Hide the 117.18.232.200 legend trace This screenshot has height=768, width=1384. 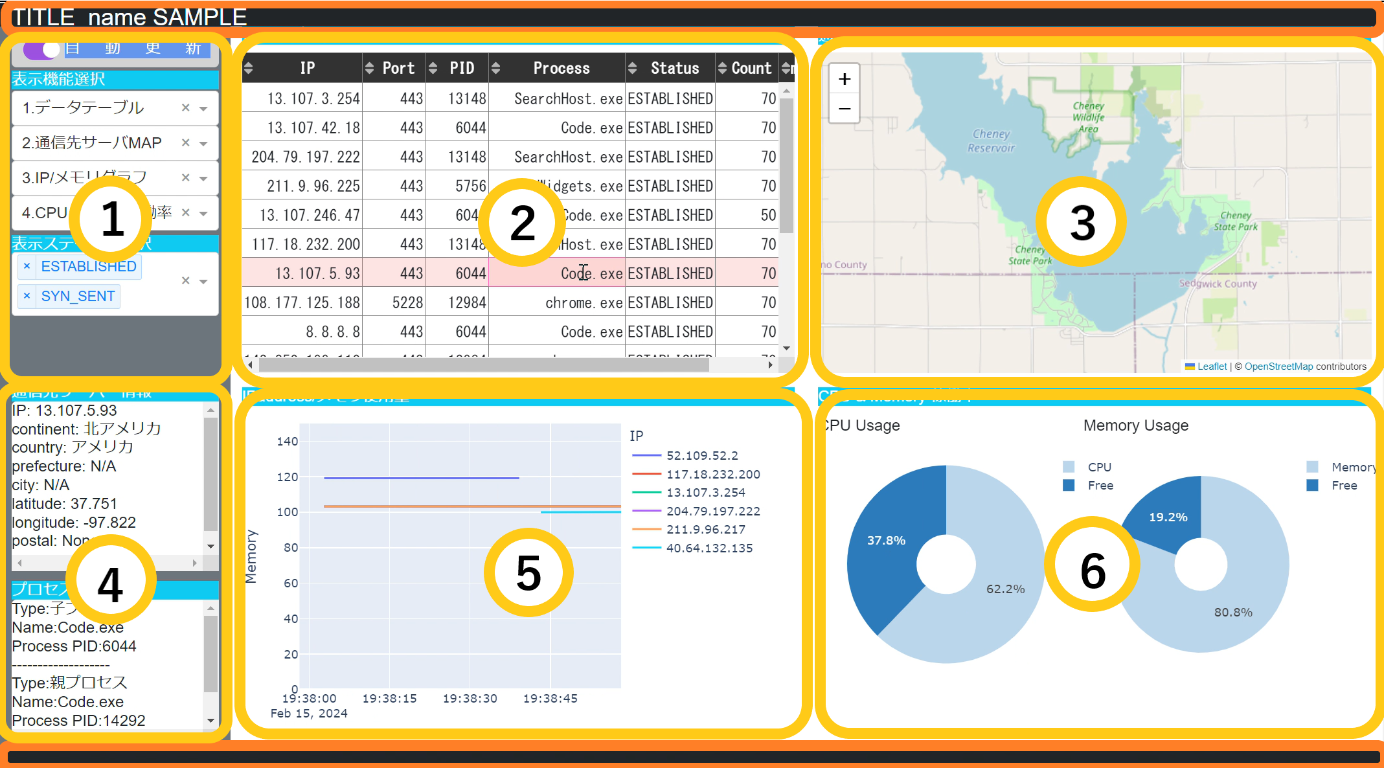(712, 474)
